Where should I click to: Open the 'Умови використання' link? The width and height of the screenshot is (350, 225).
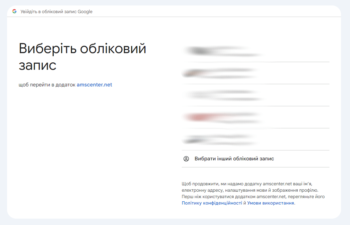coord(270,203)
